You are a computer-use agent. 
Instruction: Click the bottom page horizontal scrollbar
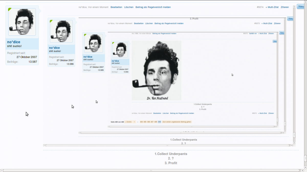pos(151,170)
